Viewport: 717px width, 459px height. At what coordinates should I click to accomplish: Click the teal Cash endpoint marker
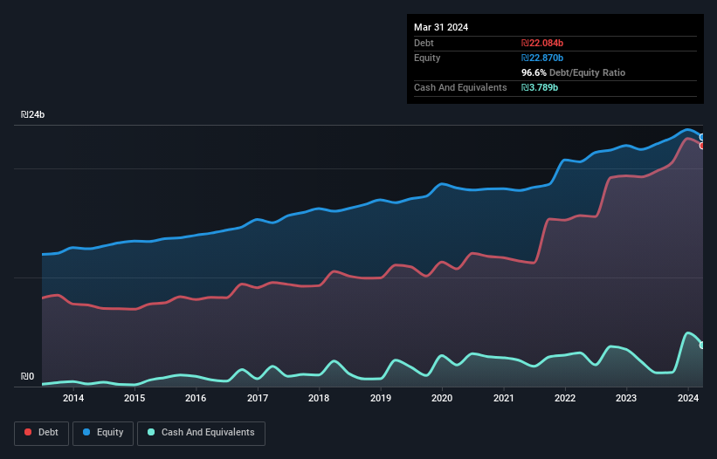click(702, 346)
